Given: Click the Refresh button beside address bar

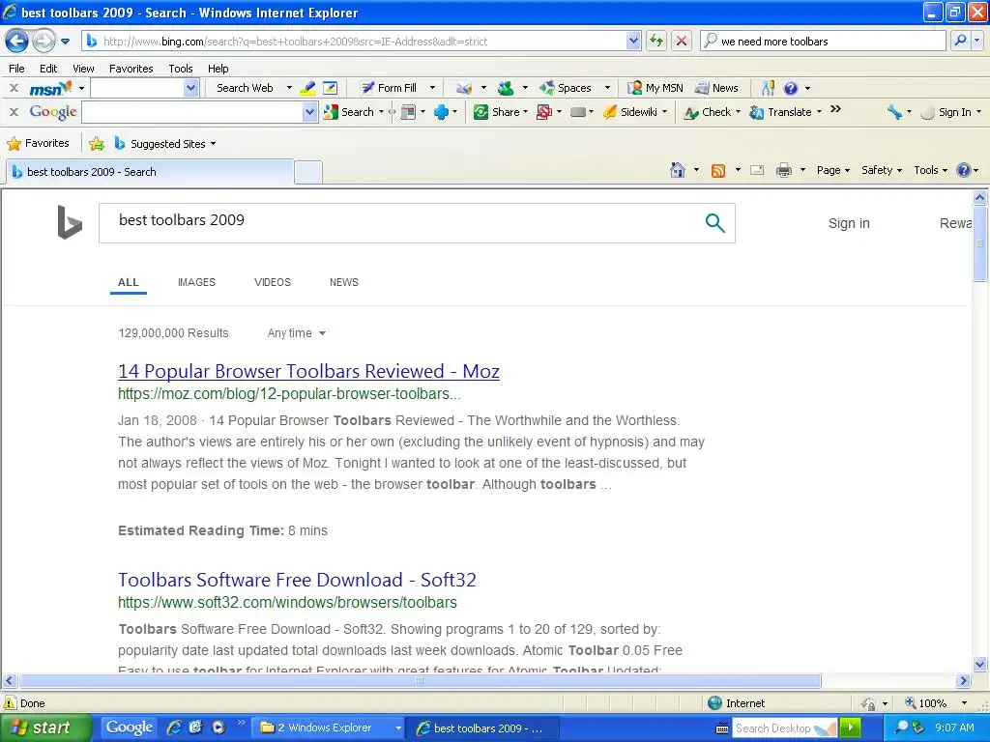Looking at the screenshot, I should [x=656, y=41].
